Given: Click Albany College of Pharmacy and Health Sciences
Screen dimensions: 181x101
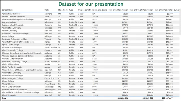Looking at the screenshot, I should click(22, 70).
